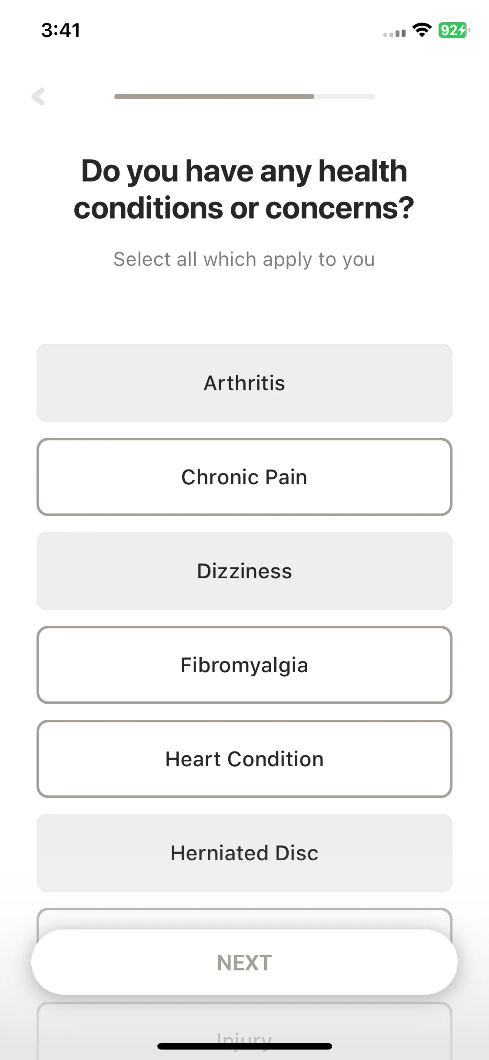Tap the cellular signal bars

394,33
